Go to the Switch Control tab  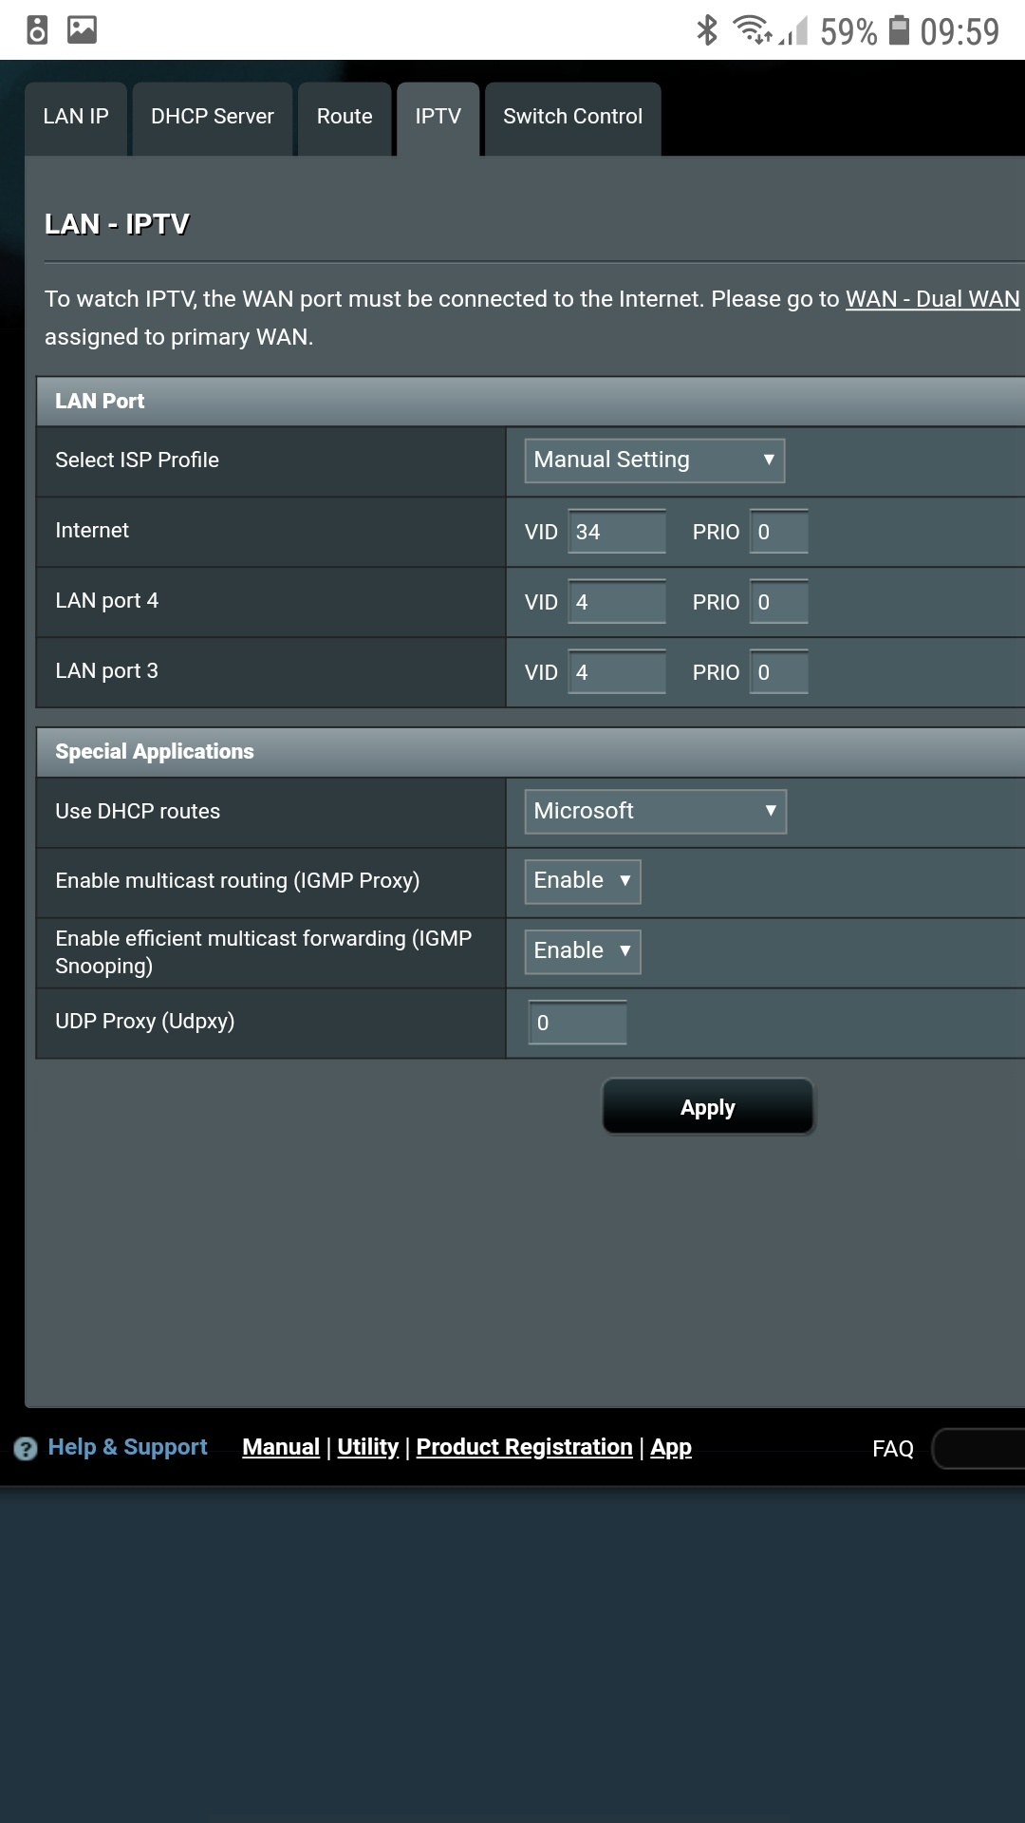pos(573,118)
